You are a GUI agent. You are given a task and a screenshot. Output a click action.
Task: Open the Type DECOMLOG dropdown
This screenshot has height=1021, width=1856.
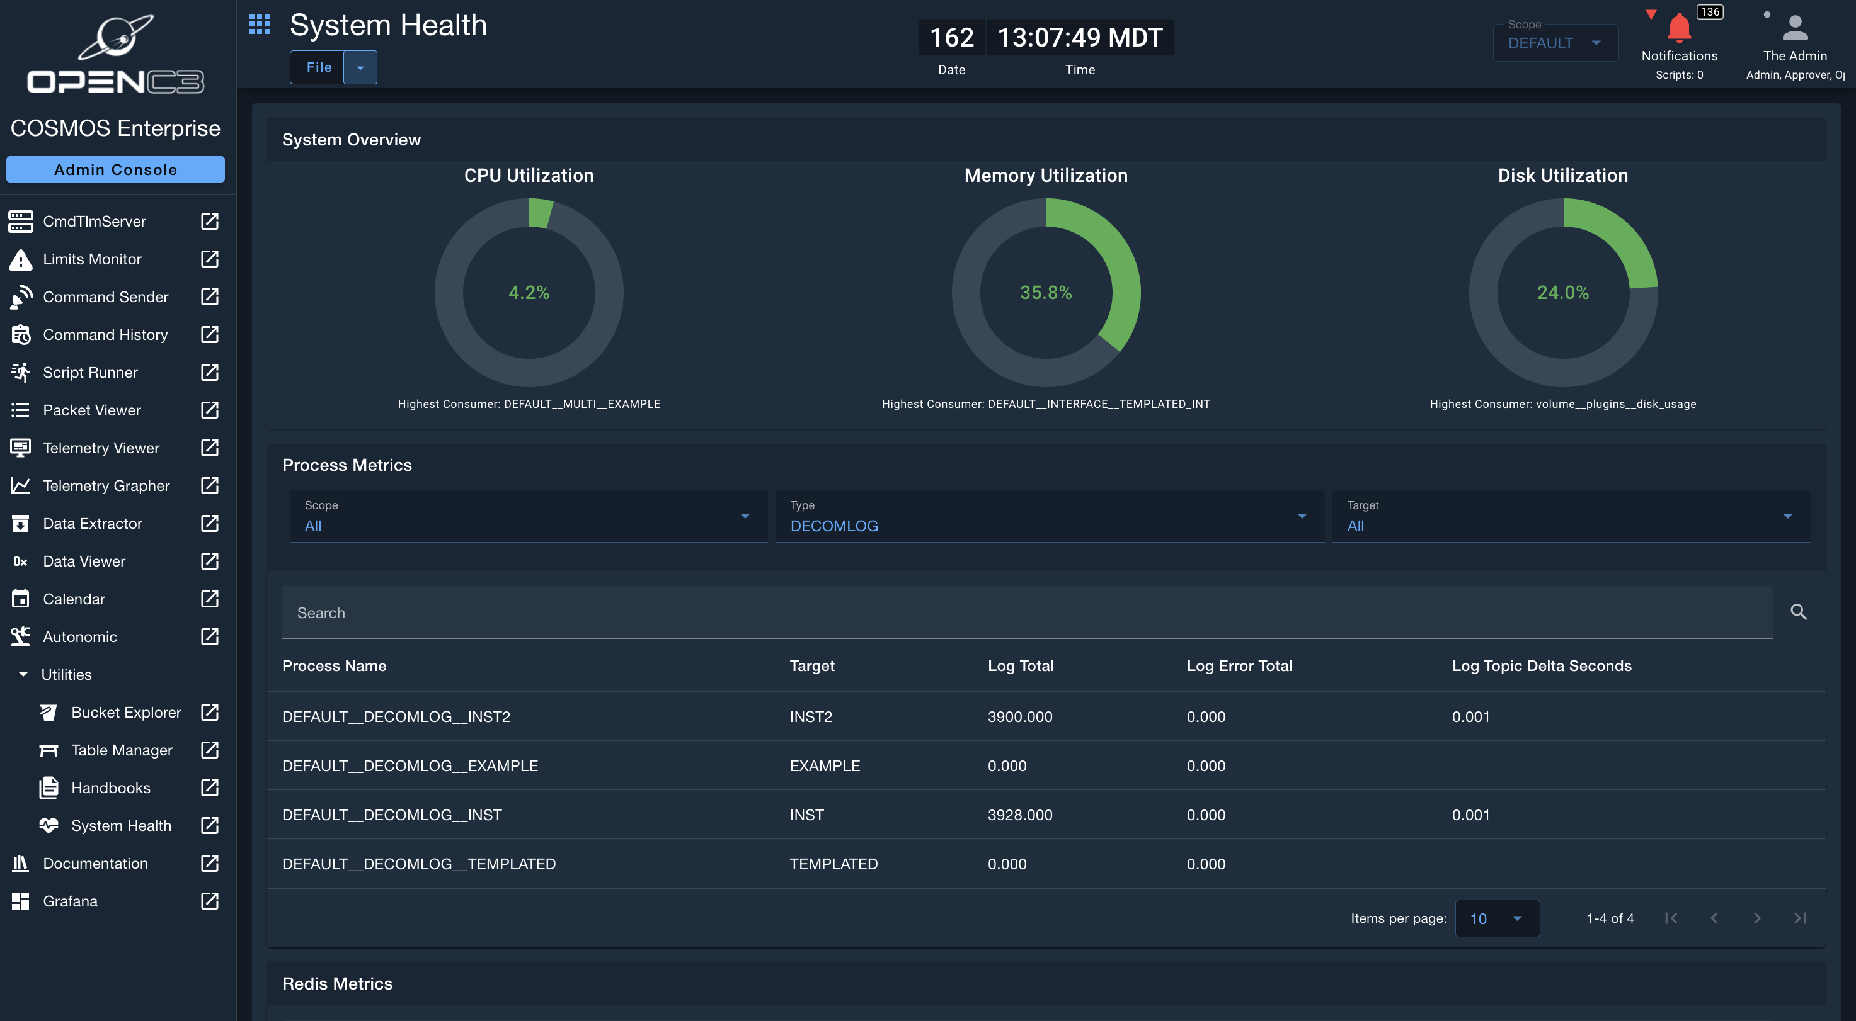click(x=1049, y=516)
